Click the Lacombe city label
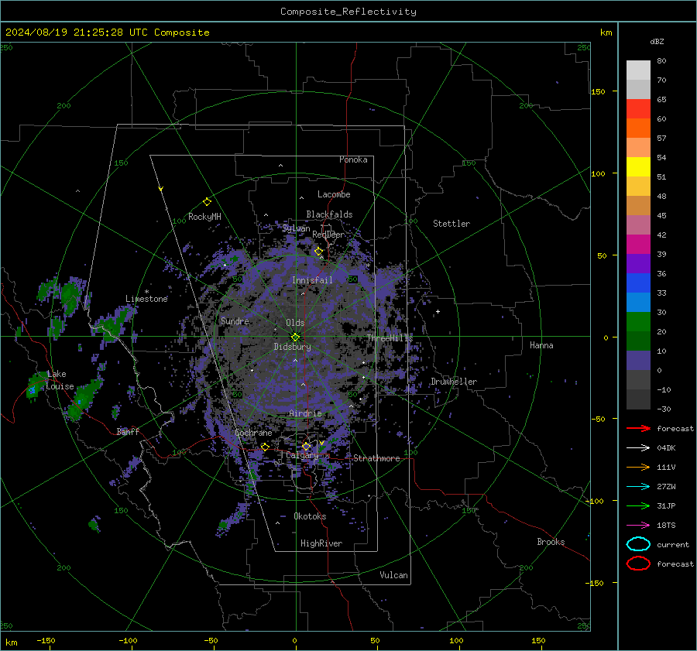This screenshot has height=651, width=697. click(334, 194)
